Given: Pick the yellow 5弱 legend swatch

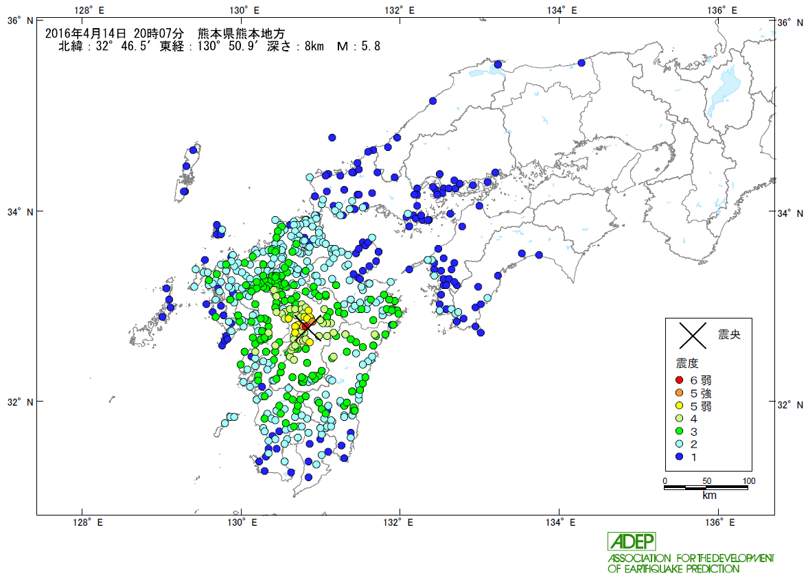Looking at the screenshot, I should 679,406.
